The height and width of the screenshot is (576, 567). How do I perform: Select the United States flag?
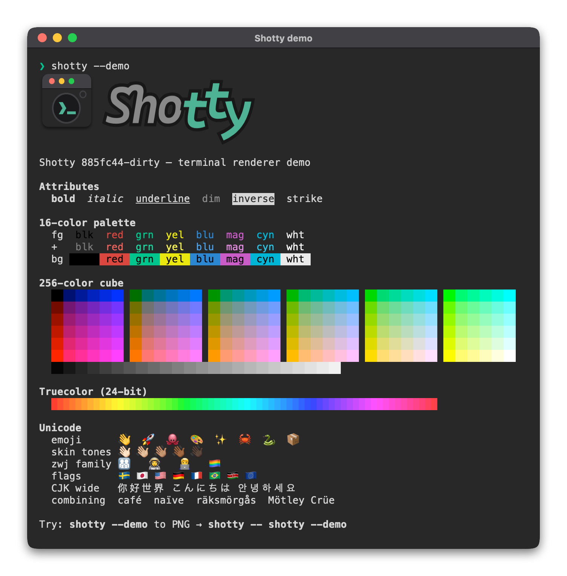click(160, 476)
